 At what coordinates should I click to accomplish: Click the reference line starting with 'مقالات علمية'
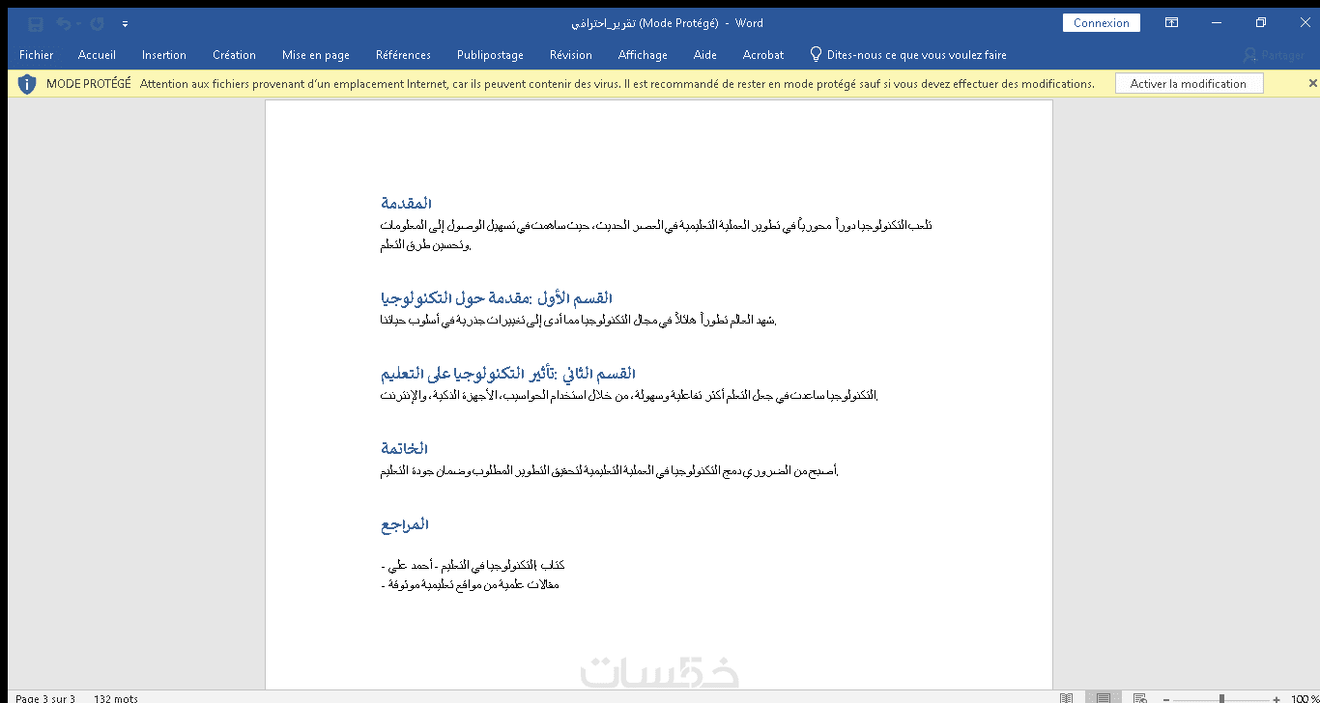(x=471, y=584)
